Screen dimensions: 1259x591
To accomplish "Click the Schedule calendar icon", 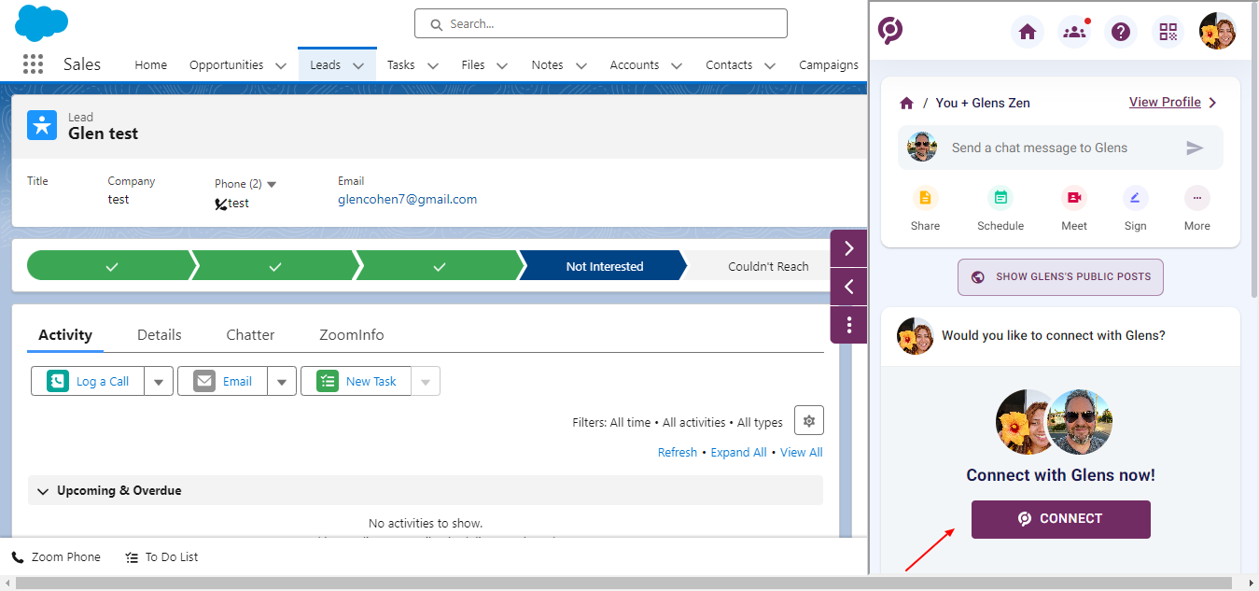I will click(1000, 198).
